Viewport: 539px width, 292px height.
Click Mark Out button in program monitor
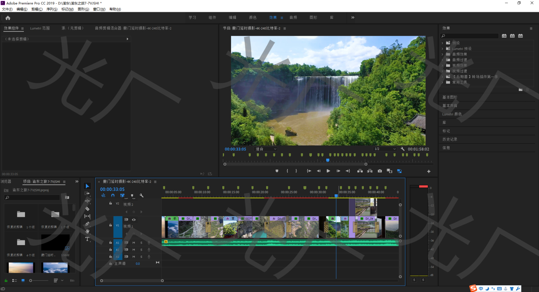tap(296, 171)
